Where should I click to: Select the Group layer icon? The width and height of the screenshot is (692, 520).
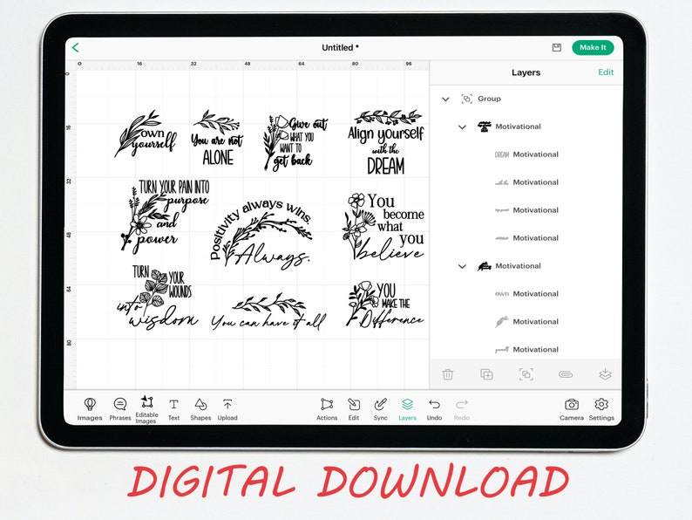tap(466, 99)
